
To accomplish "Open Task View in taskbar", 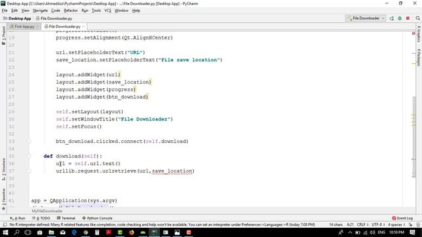I will [28, 232].
